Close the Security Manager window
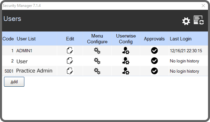 (x=203, y=6)
